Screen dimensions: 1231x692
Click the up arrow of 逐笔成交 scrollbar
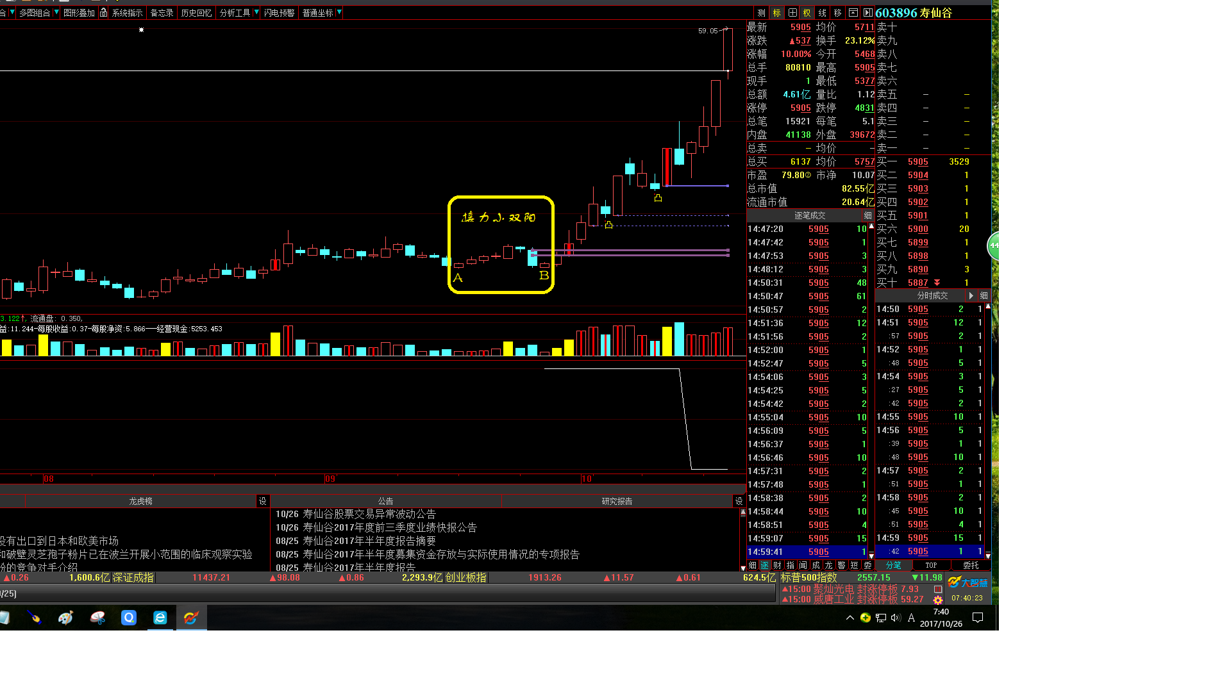point(871,226)
